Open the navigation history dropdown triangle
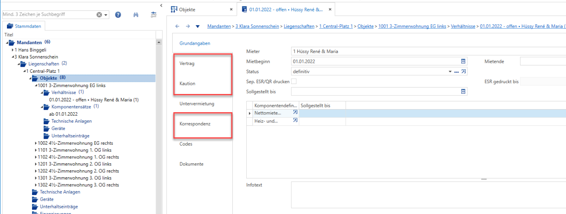 pyautogui.click(x=198, y=26)
